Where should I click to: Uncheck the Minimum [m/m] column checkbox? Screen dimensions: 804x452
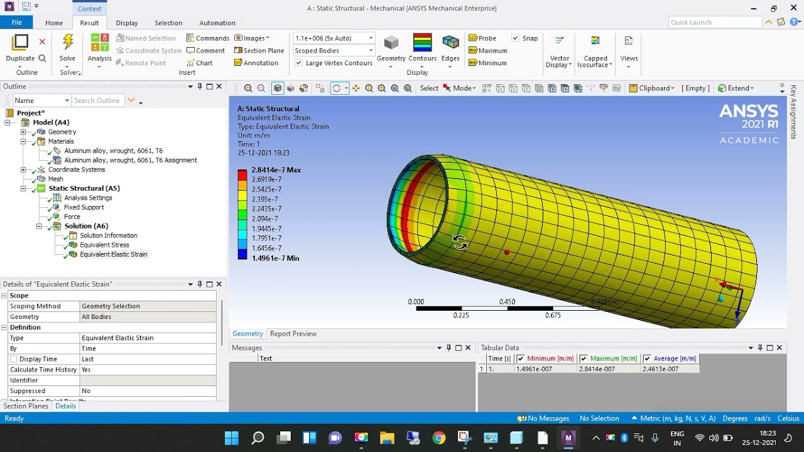point(520,358)
